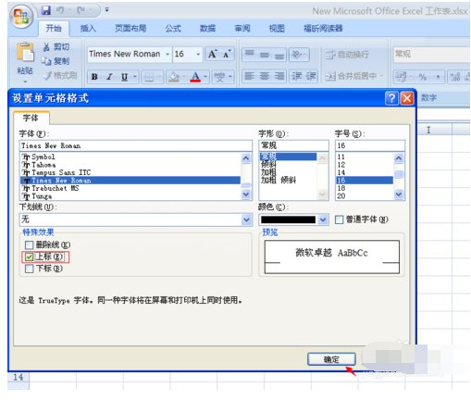
Task: Click the Percent Style icon
Action: pyautogui.click(x=422, y=77)
